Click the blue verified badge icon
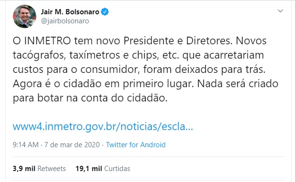The height and width of the screenshot is (182, 295). tap(105, 12)
